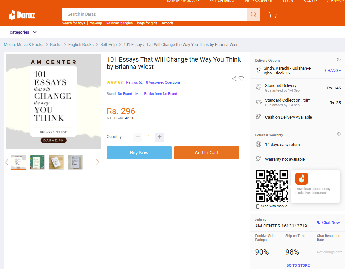
Task: Click the main product book image
Action: coord(53,102)
